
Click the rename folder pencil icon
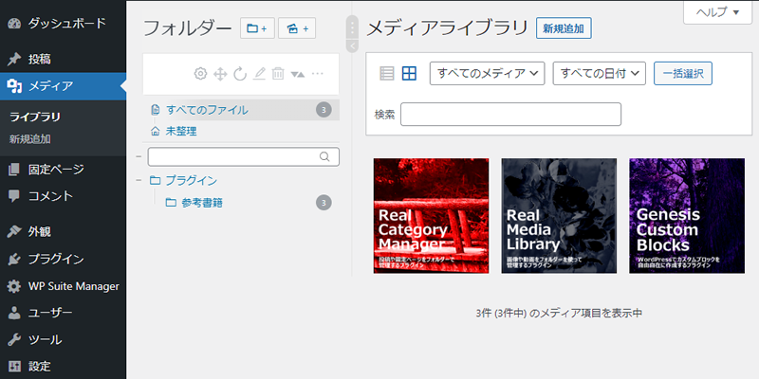click(x=260, y=74)
